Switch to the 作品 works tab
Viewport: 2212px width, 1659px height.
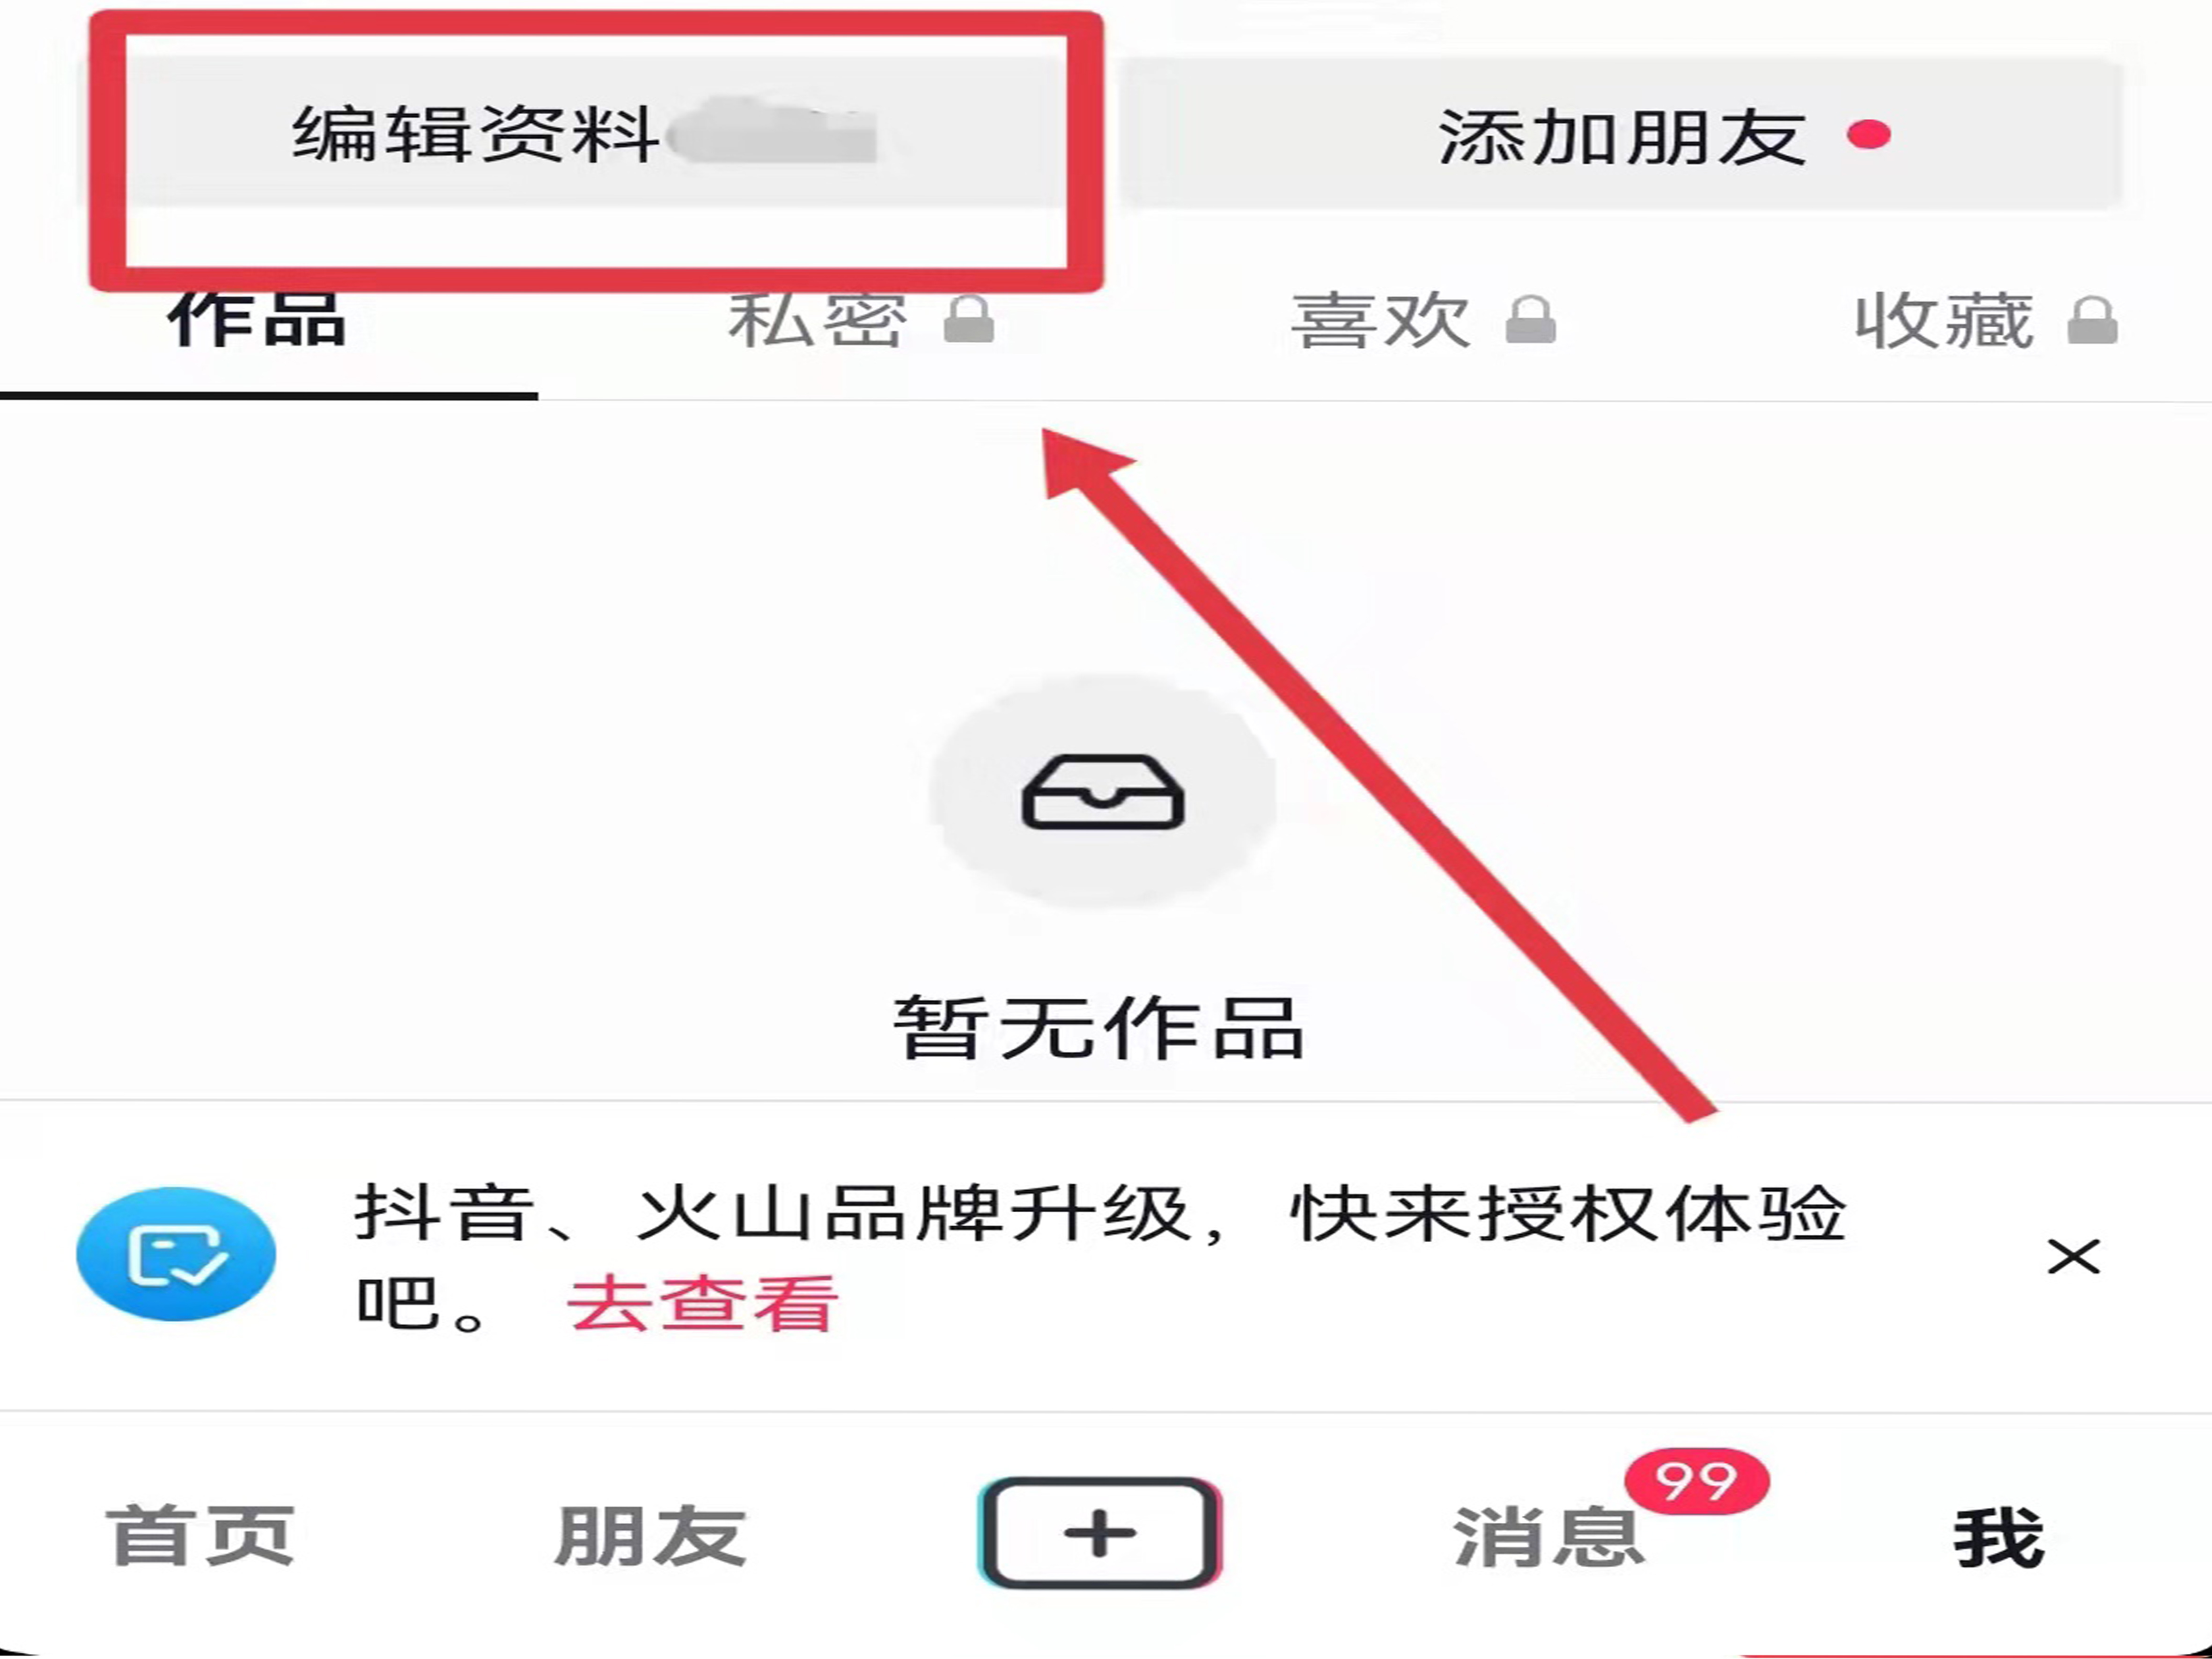click(257, 320)
